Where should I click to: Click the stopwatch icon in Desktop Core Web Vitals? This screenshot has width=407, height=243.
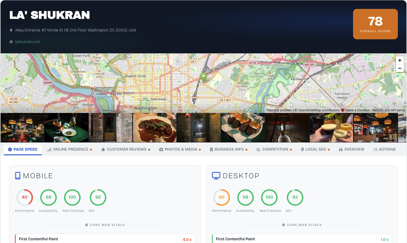coord(283,225)
